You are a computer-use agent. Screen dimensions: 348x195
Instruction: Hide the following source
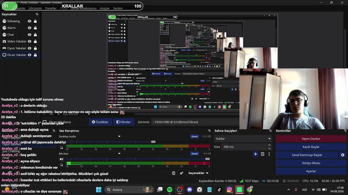click(x=29, y=21)
